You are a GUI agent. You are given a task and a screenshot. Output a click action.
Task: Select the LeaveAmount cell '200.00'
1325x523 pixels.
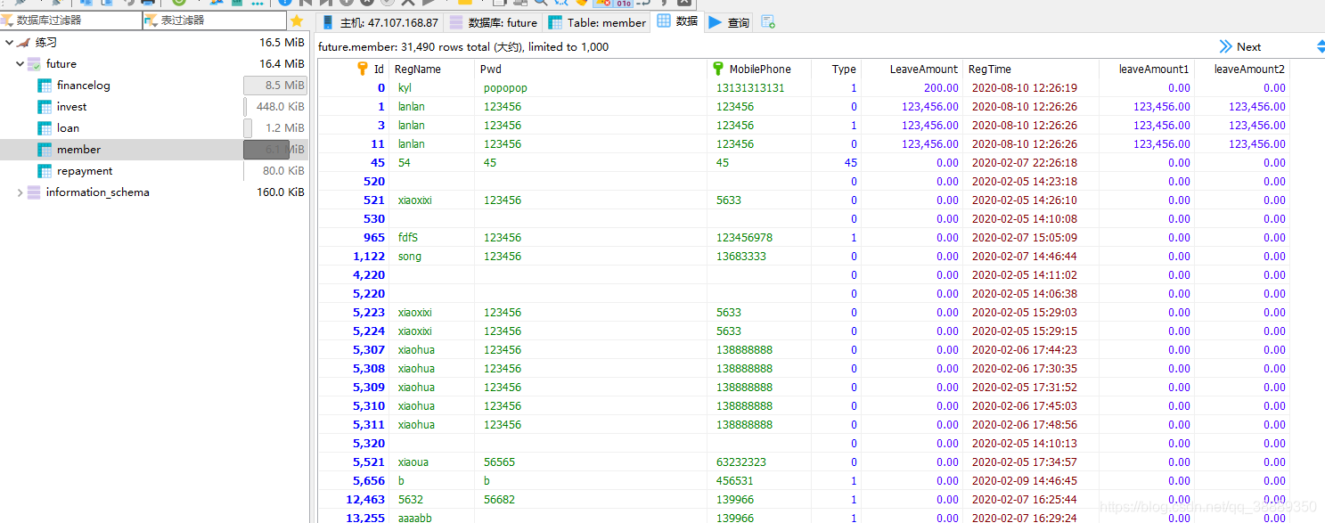[941, 88]
